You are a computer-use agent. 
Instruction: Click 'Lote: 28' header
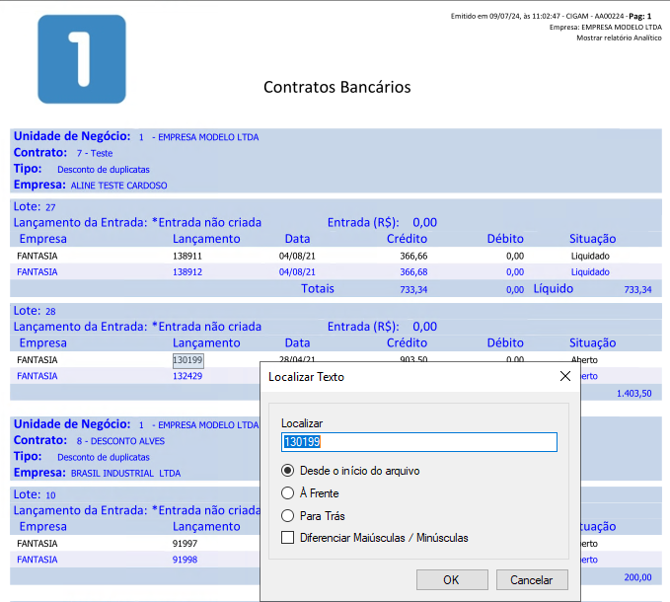click(35, 311)
